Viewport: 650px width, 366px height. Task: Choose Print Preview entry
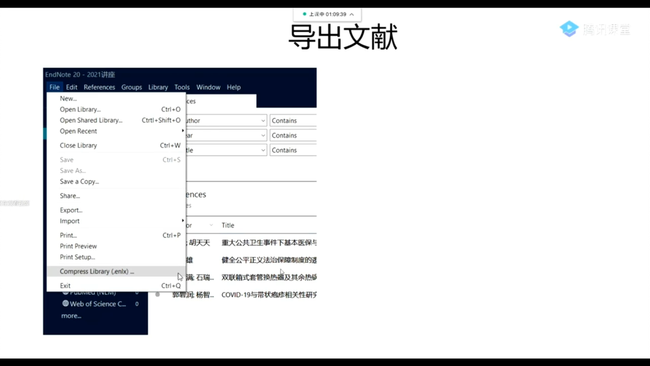coord(116,246)
